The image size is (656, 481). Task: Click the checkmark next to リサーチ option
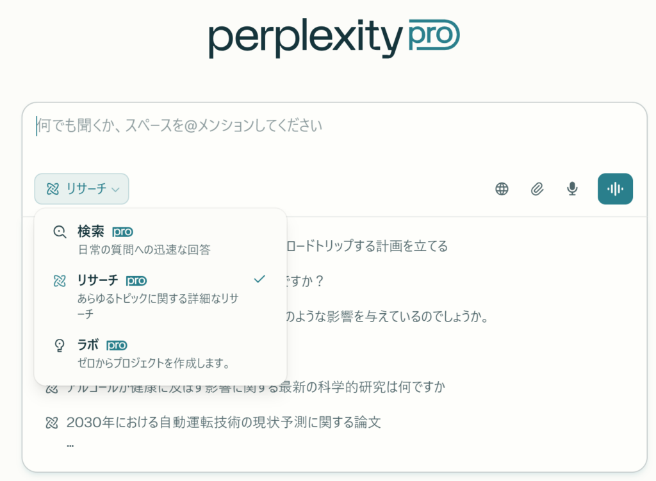(259, 279)
